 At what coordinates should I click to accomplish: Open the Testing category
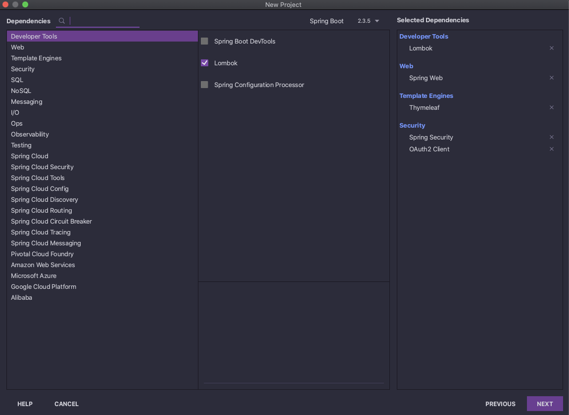(x=102, y=145)
